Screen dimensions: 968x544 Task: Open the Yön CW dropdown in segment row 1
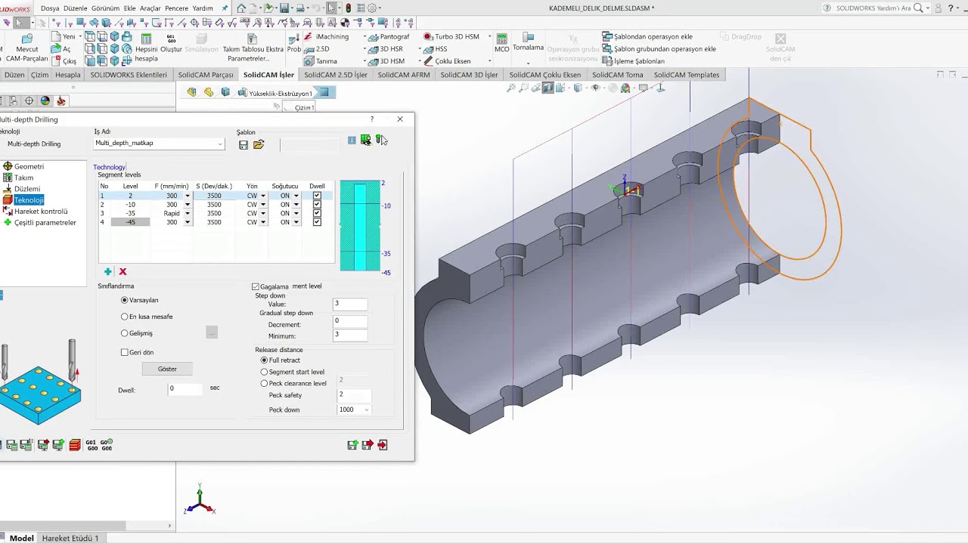point(263,196)
